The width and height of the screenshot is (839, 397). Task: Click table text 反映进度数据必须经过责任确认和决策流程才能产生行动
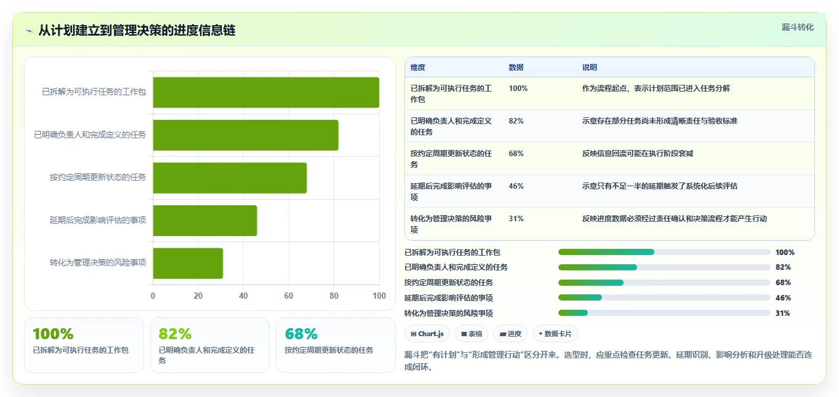tap(675, 219)
